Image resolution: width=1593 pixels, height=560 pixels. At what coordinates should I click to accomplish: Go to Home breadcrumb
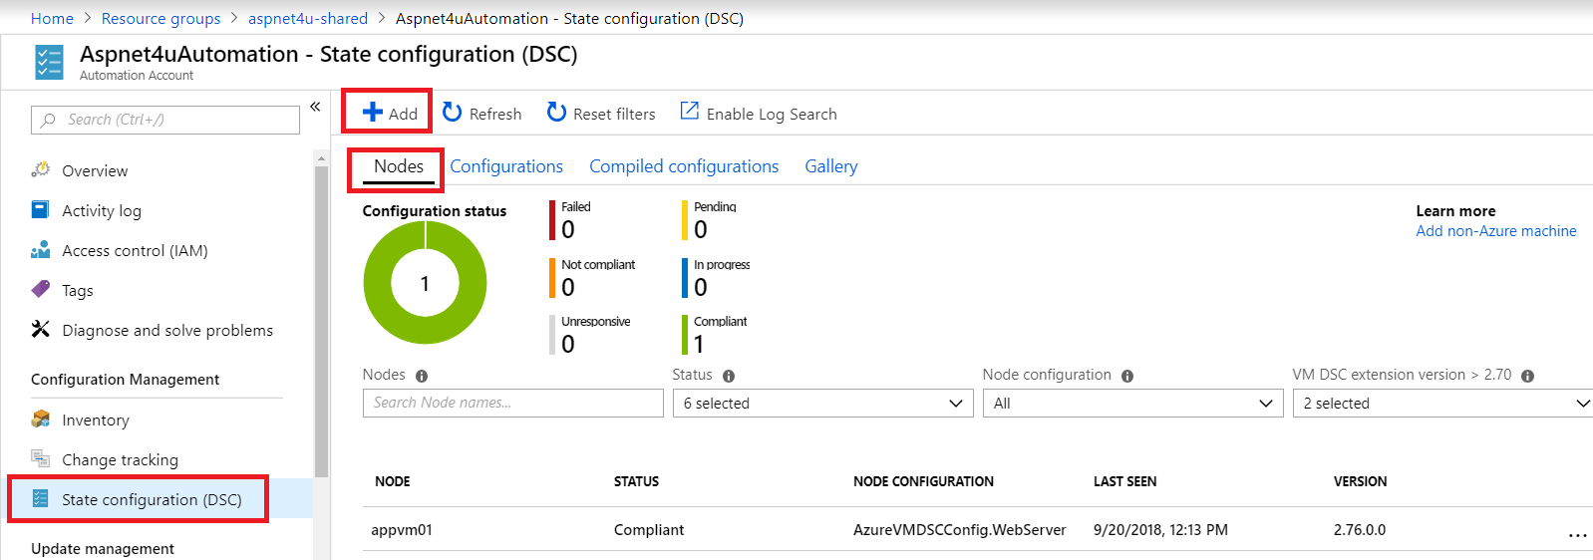[x=52, y=18]
